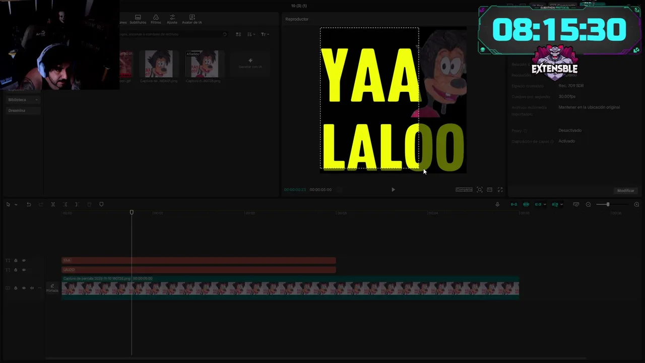Expand the preview axis dropdown arrow
The width and height of the screenshot is (645, 363).
point(561,204)
